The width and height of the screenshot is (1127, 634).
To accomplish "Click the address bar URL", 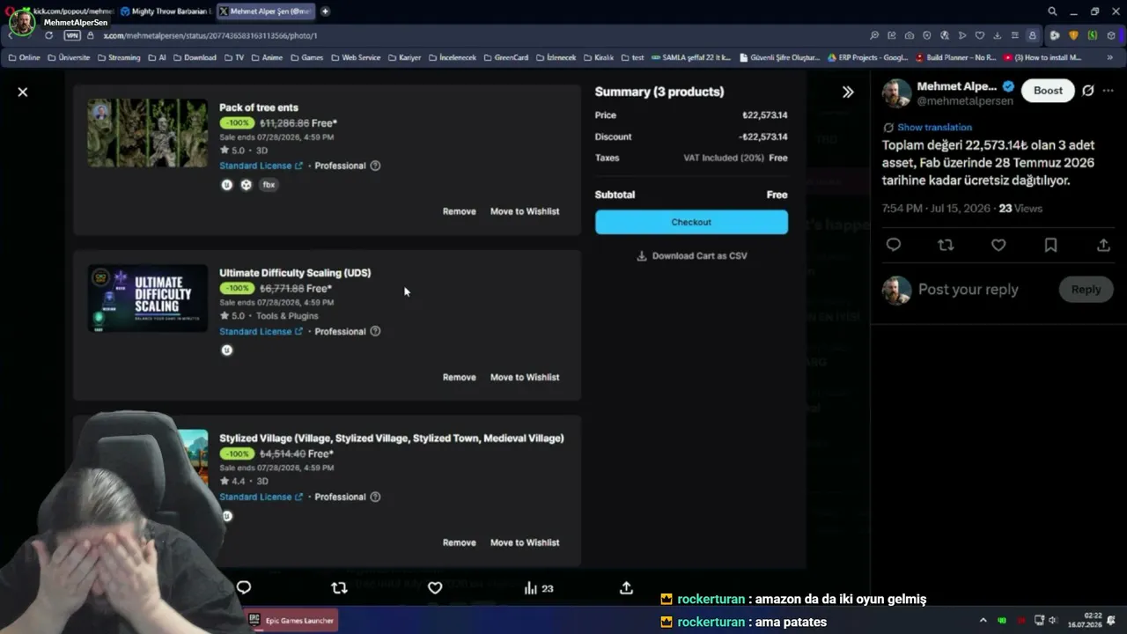I will (x=210, y=35).
